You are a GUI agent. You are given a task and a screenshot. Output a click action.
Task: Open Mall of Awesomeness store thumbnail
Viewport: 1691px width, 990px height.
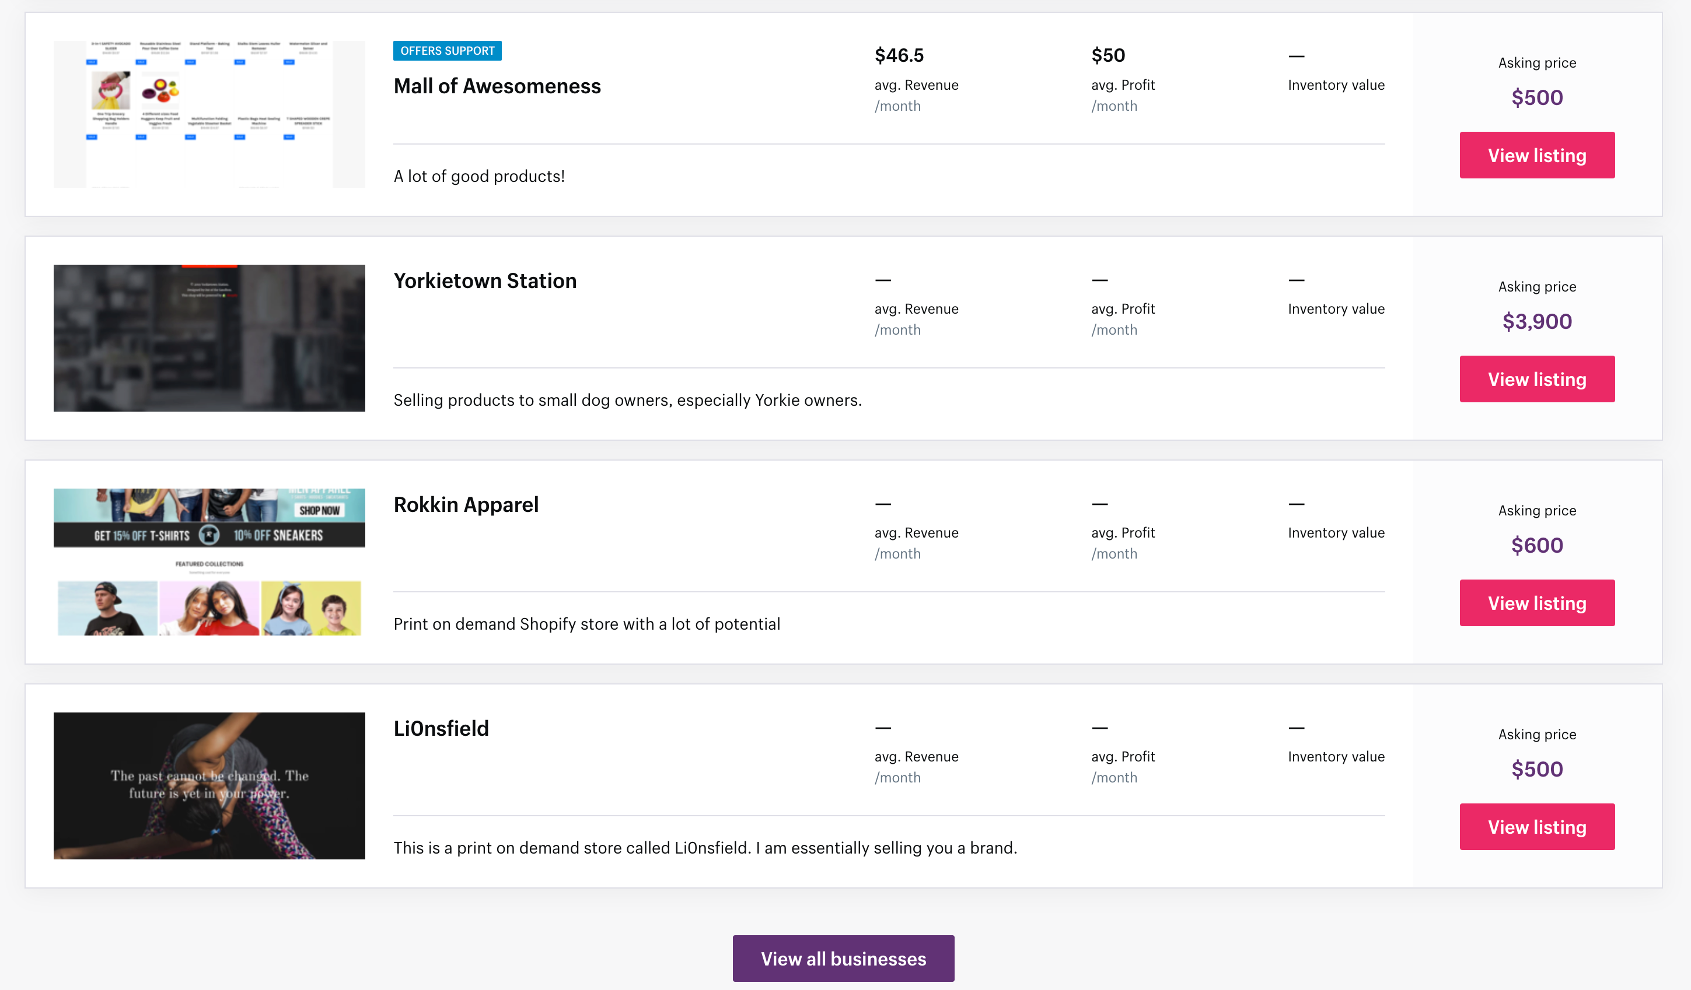pos(209,114)
